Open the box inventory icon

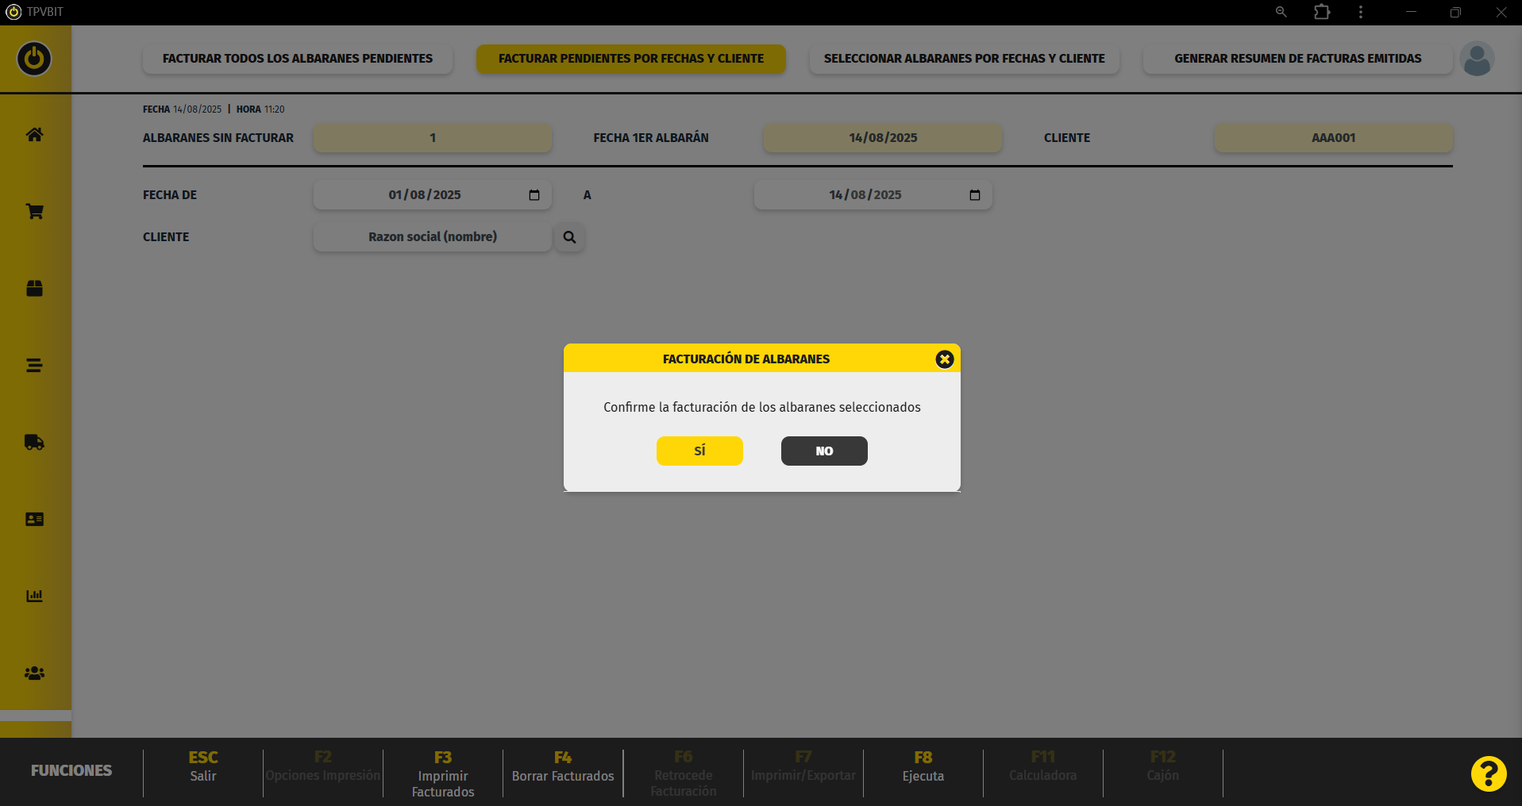pos(34,288)
